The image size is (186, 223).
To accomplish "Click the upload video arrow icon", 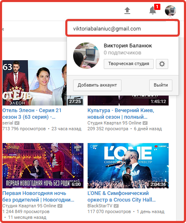I will [127, 11].
